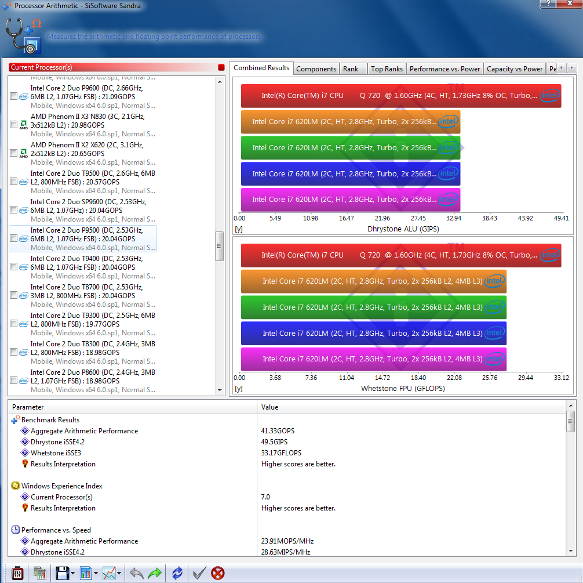Check the Intel Core 2 Duo P9600 checkbox

[x=13, y=96]
